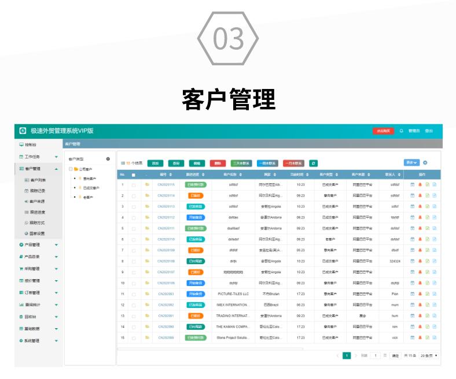Expand the 订单管理 sidebar menu arrow
456x379 pixels.
(56, 293)
